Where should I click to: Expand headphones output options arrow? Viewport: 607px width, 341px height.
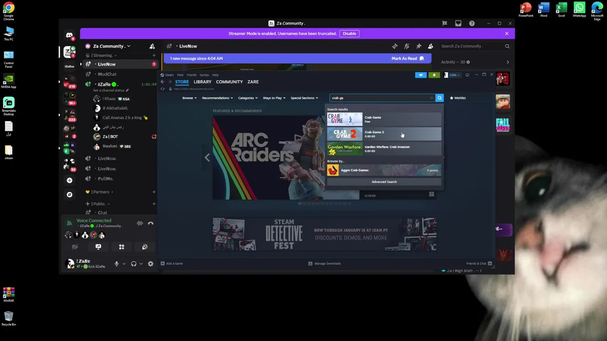click(x=141, y=264)
